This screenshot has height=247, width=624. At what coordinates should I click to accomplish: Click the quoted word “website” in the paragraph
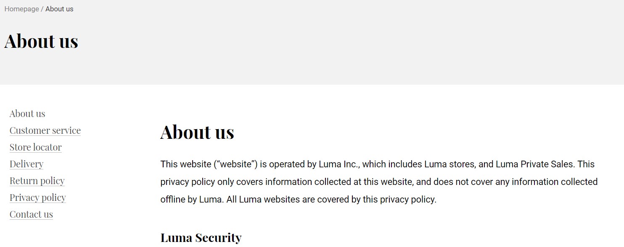click(235, 164)
